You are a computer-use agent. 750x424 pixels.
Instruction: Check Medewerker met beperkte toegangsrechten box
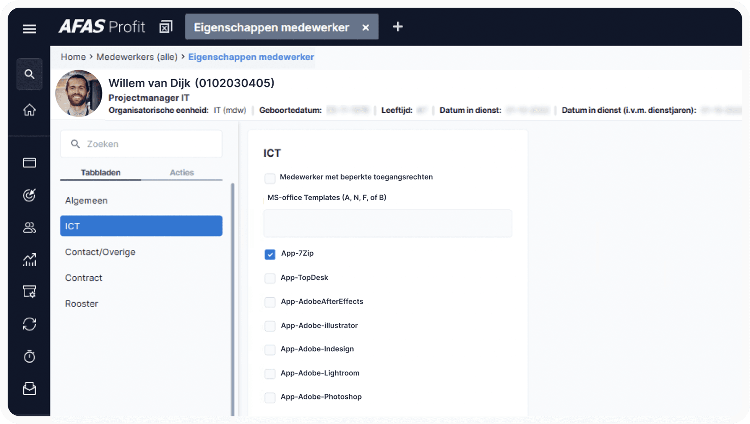pyautogui.click(x=270, y=178)
